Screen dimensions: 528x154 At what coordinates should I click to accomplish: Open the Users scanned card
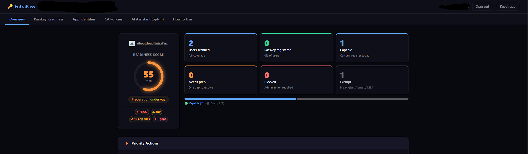tap(221, 48)
